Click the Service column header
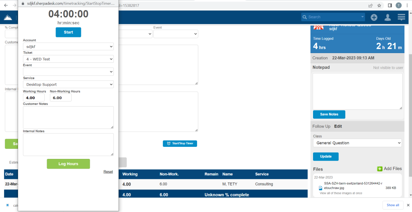Viewport: 412px width, 212px height. coord(262,174)
